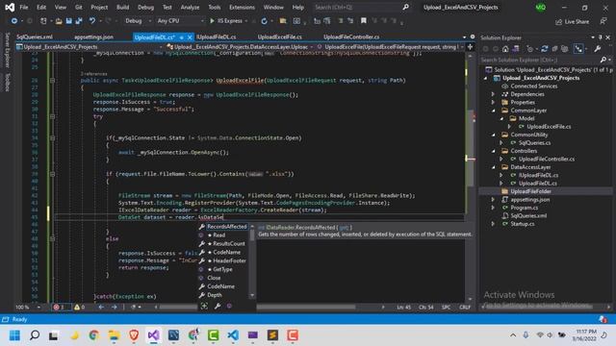The width and height of the screenshot is (616, 346).
Task: Click the Save All toolbar icon
Action: pyautogui.click(x=79, y=21)
